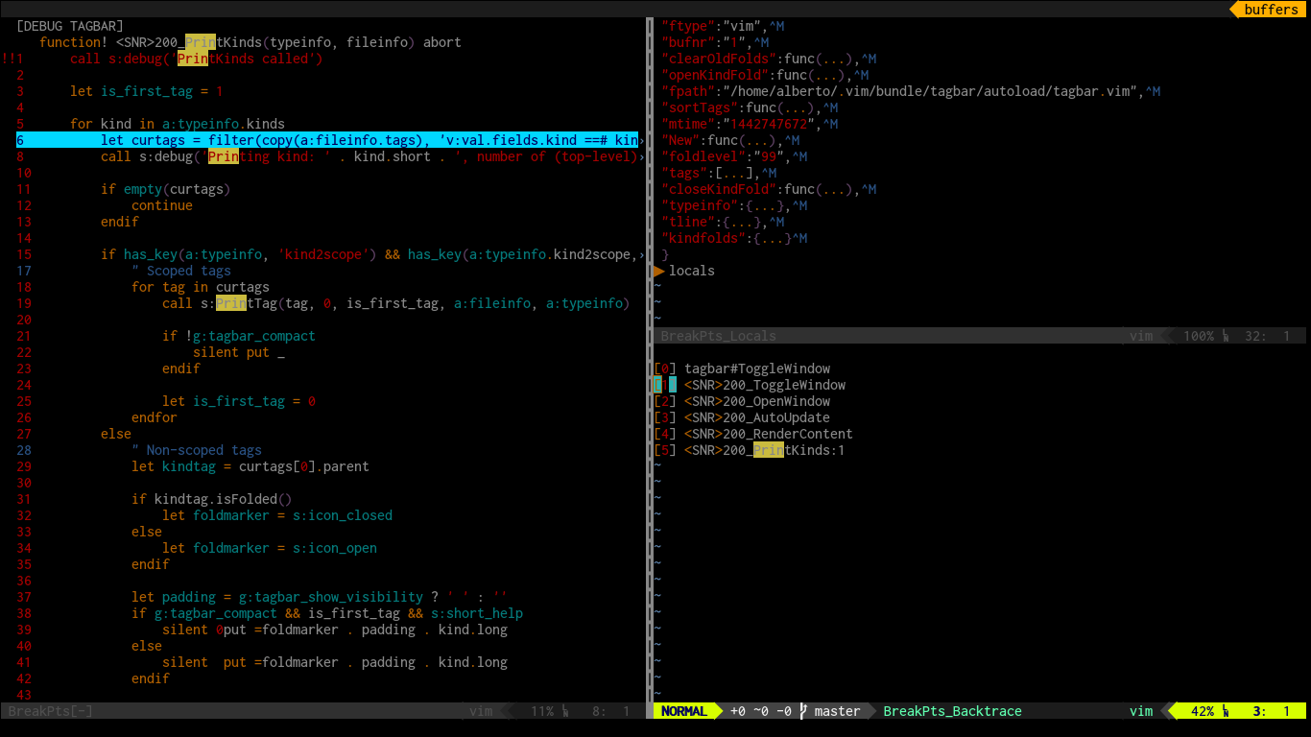
Task: Expand the "New":func(...) entry
Action: tap(730, 140)
